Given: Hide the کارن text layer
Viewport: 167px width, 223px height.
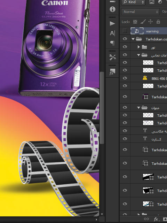Looking at the screenshot, I should pyautogui.click(x=125, y=139).
